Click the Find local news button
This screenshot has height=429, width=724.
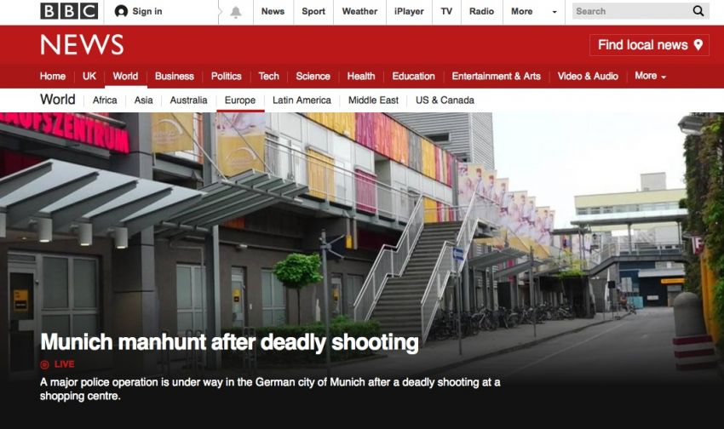coord(649,45)
